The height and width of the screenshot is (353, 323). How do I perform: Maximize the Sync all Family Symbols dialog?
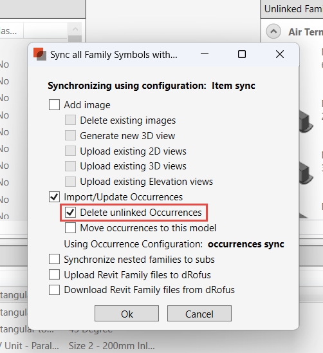(242, 54)
